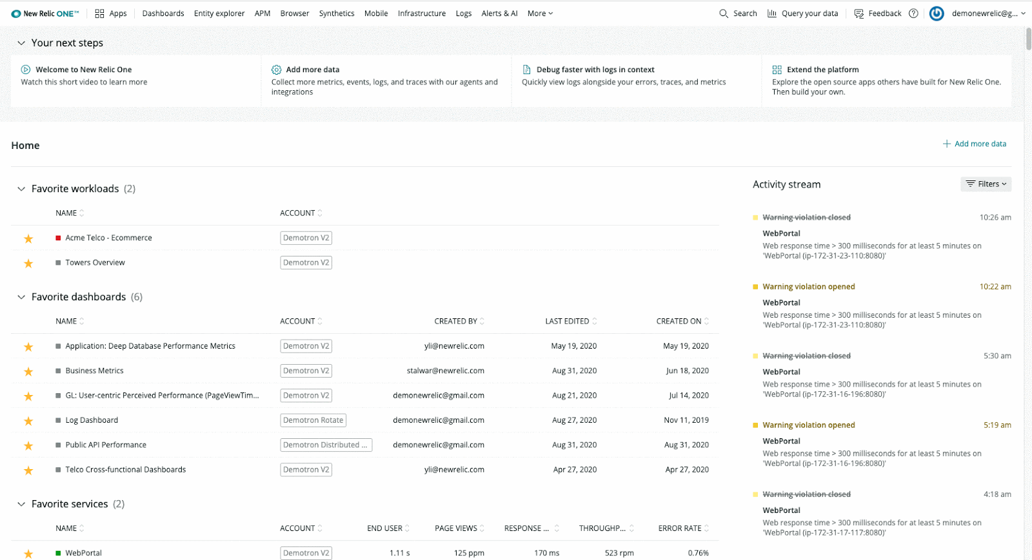The image size is (1032, 560).
Task: Collapse the Favorite dashboards section
Action: (x=21, y=297)
